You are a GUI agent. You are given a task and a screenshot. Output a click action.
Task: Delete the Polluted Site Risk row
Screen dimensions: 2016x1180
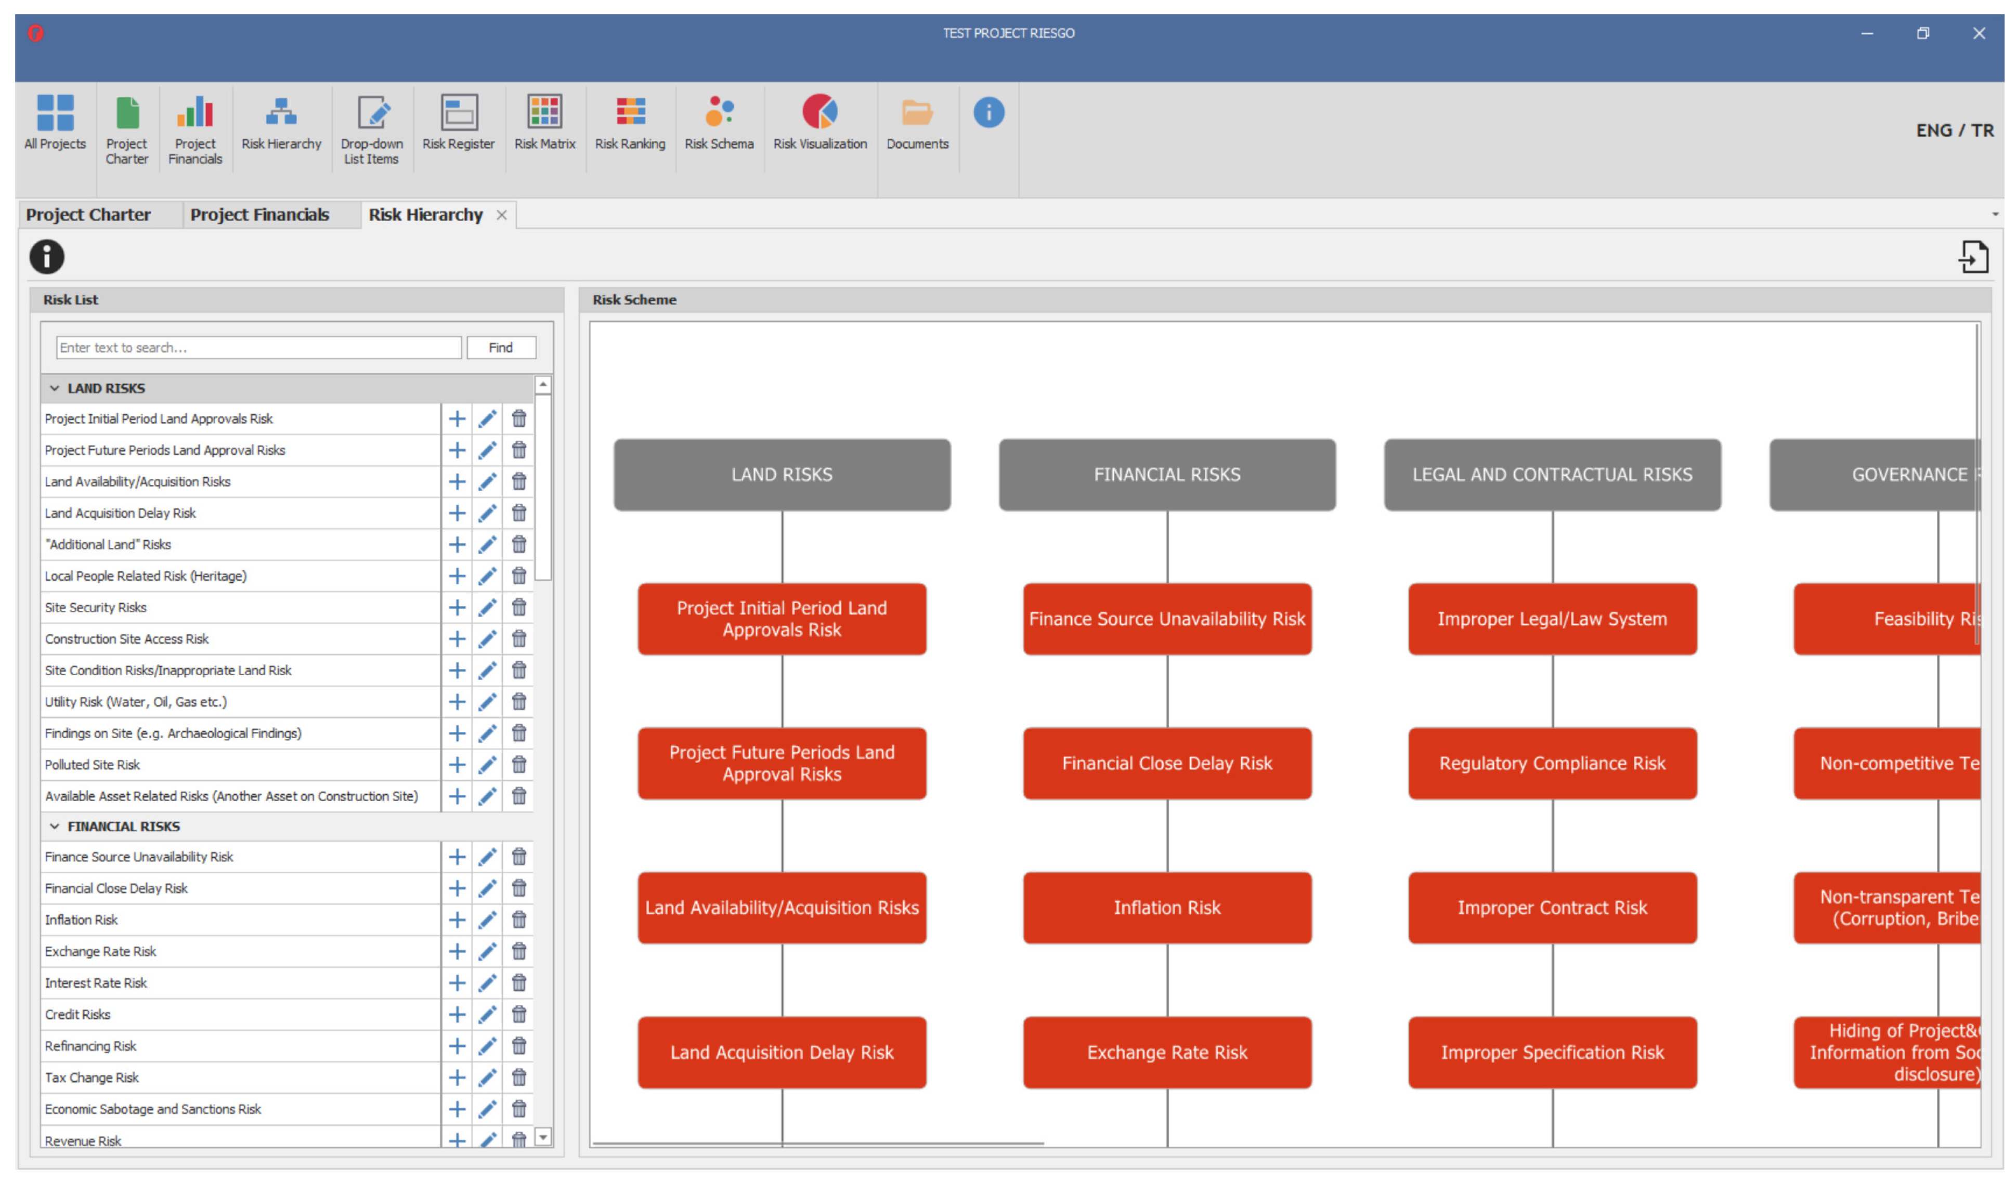tap(518, 764)
